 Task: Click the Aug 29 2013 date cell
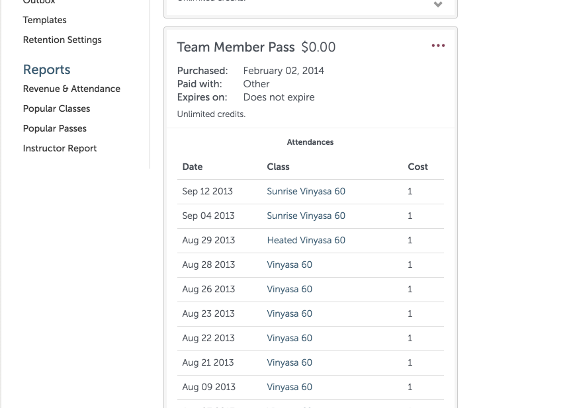(x=208, y=240)
